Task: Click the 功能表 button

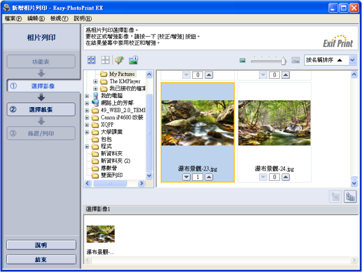Action: [x=41, y=62]
